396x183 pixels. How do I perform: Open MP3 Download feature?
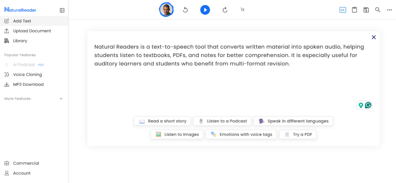34,84
